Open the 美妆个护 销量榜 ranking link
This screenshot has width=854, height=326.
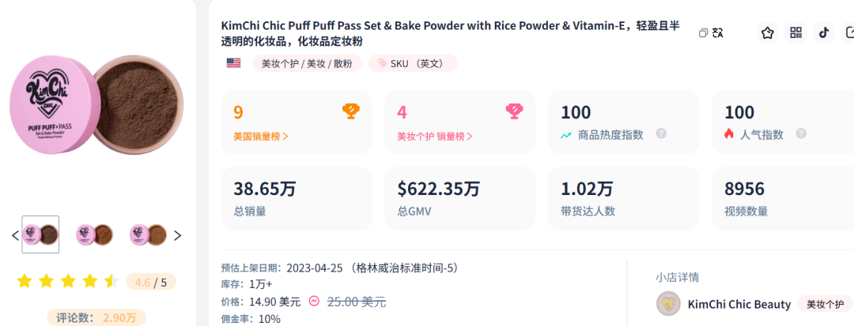pos(435,136)
